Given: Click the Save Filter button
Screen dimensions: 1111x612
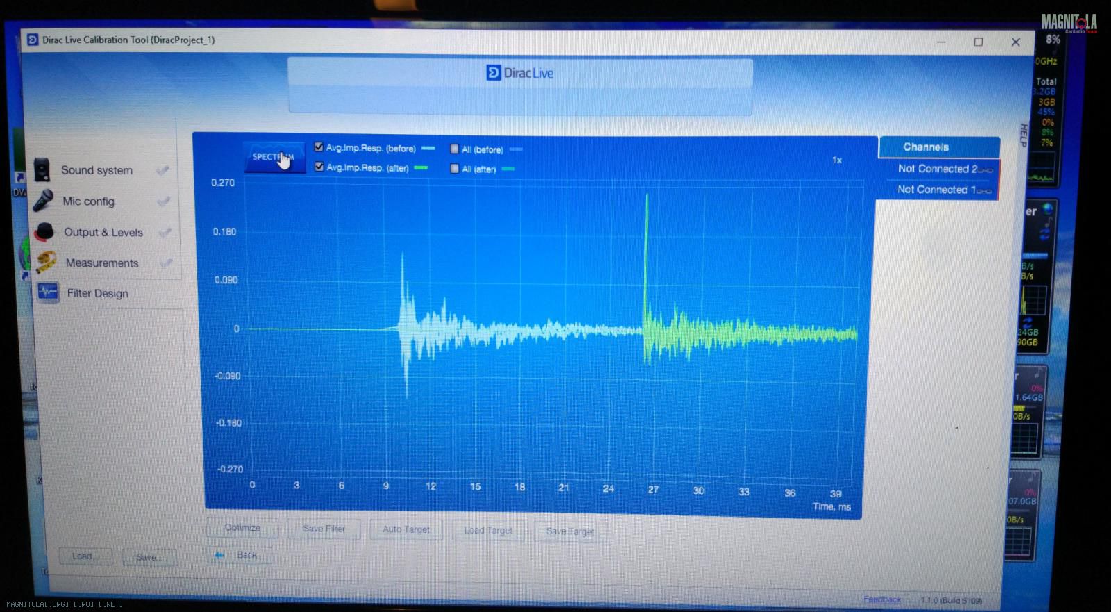Looking at the screenshot, I should click(x=324, y=529).
